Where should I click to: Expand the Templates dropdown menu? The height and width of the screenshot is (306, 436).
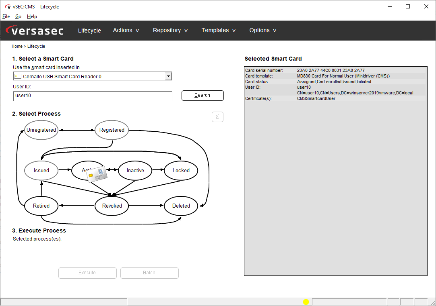[219, 30]
